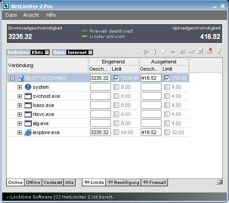Click the green Limiter aktiviert indicator
Screen dimensions: 229x203
click(x=85, y=36)
